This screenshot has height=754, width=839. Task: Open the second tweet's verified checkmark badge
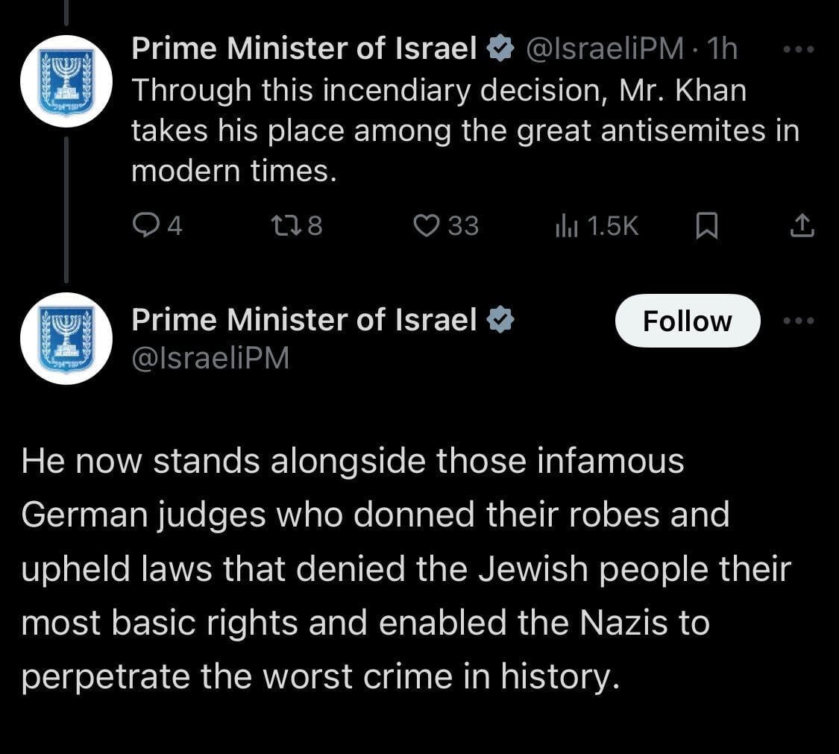pyautogui.click(x=500, y=318)
